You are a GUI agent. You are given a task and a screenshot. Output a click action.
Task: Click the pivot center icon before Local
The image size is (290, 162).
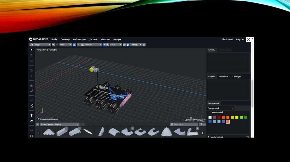click(104, 45)
